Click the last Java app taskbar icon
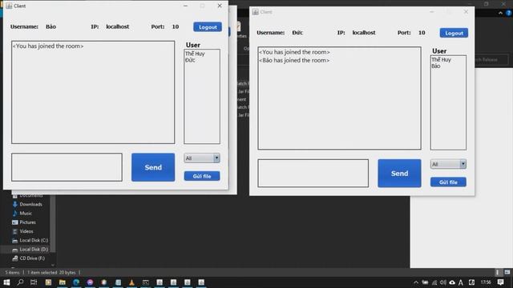Screen dimensions: 513x288 201,282
